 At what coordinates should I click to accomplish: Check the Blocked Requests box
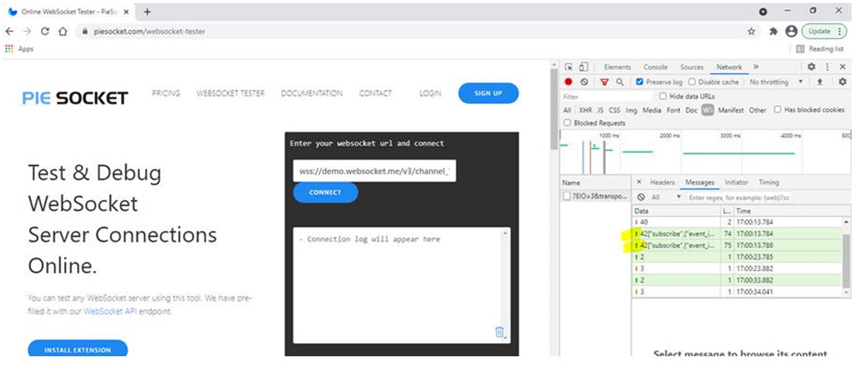[567, 123]
